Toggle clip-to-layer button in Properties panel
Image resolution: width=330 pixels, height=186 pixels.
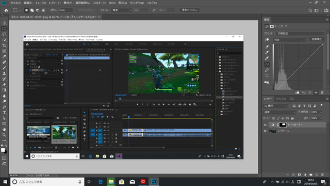point(297,92)
